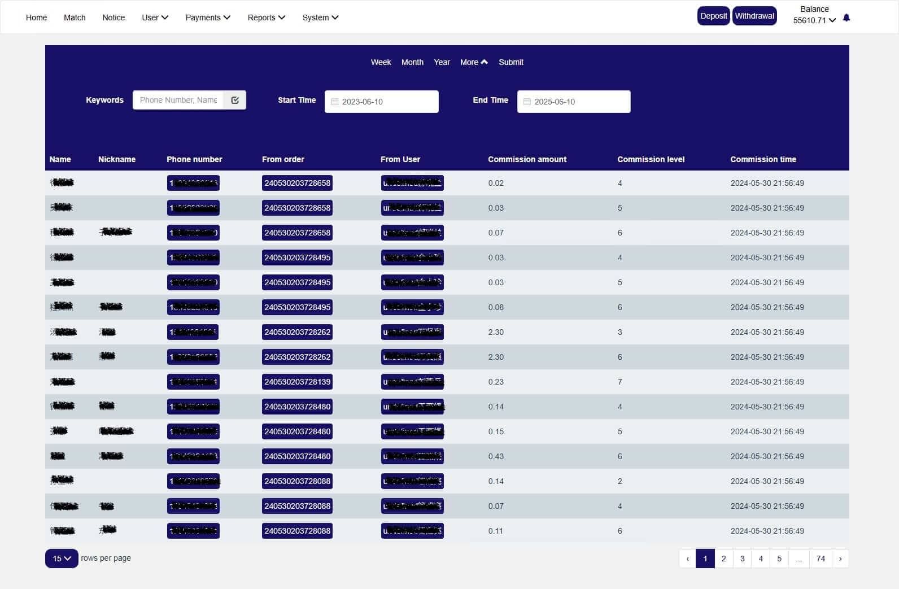Jump to page 74 in pagination
The width and height of the screenshot is (899, 589).
point(821,559)
